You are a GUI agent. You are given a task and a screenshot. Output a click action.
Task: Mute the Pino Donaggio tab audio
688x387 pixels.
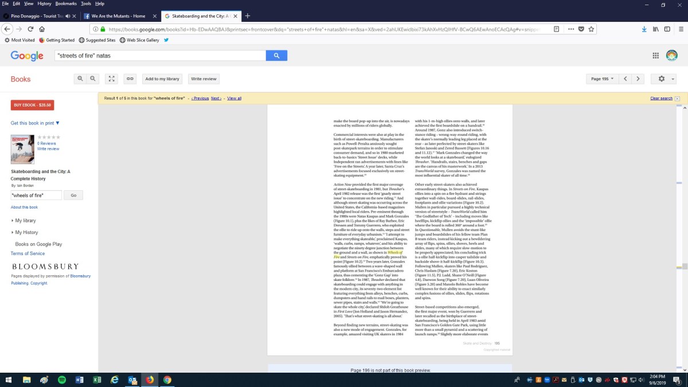(x=68, y=16)
